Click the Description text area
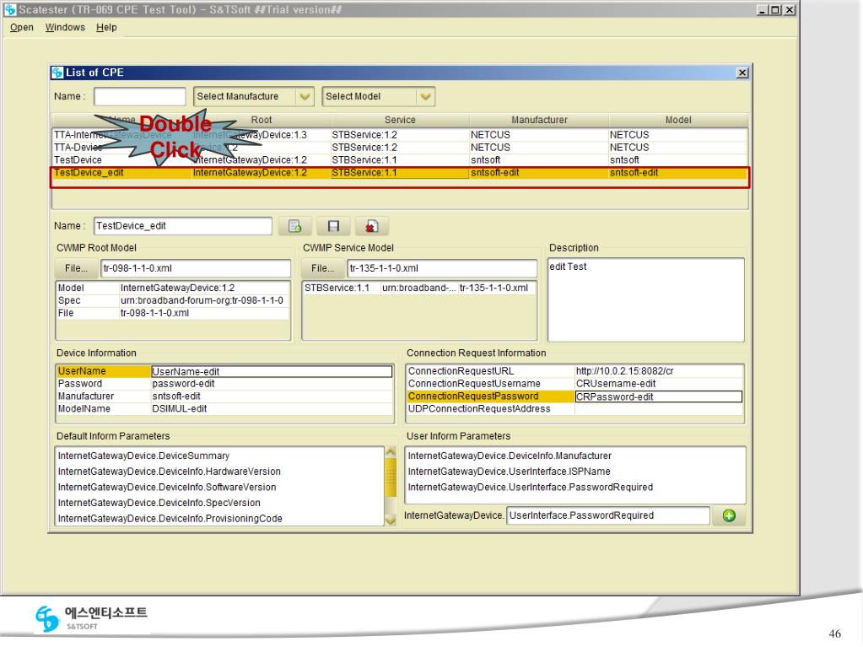 (x=646, y=299)
